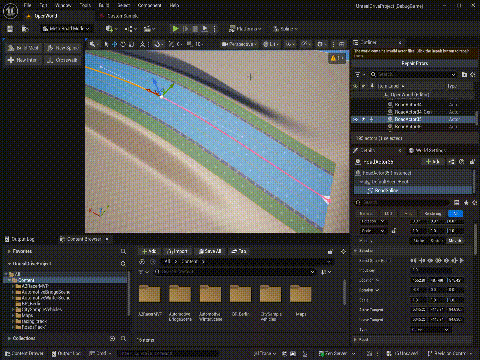Toggle the Scale ratio lock in Details
This screenshot has height=360, width=480.
[394, 231]
